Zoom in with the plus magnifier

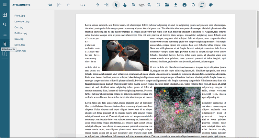149,5
